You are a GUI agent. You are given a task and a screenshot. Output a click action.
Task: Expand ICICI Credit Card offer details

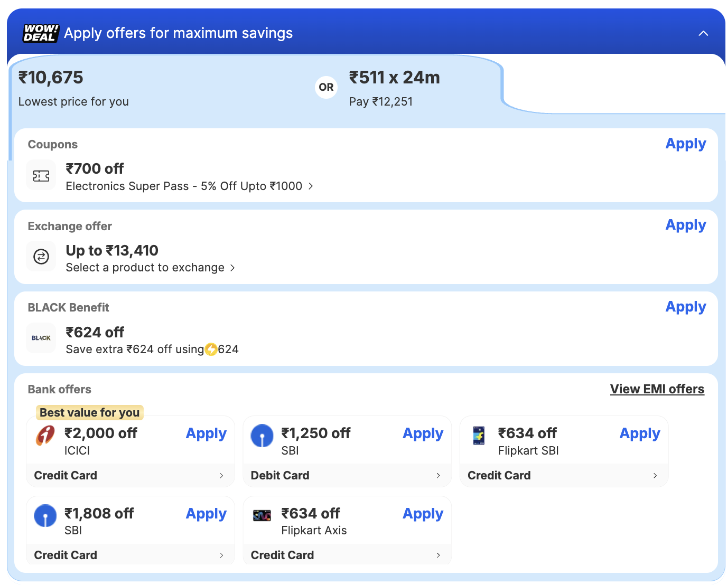click(221, 476)
